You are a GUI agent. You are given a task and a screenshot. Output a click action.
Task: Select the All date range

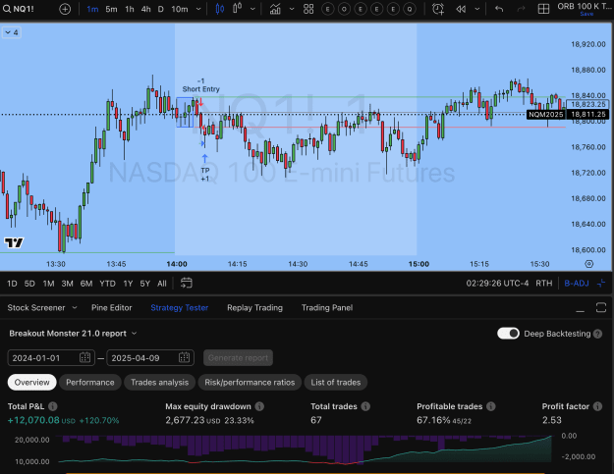pos(162,284)
